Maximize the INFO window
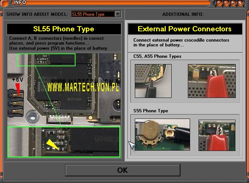 pyautogui.click(x=233, y=3)
